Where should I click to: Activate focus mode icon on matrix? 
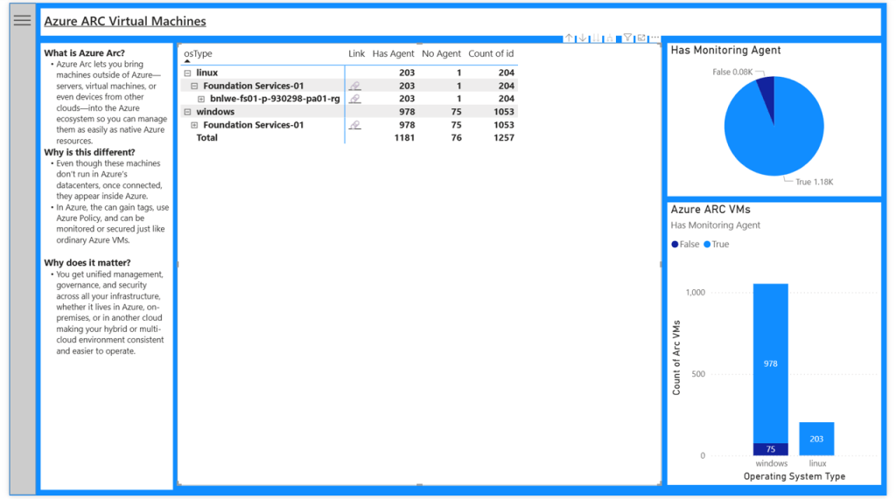pyautogui.click(x=641, y=38)
